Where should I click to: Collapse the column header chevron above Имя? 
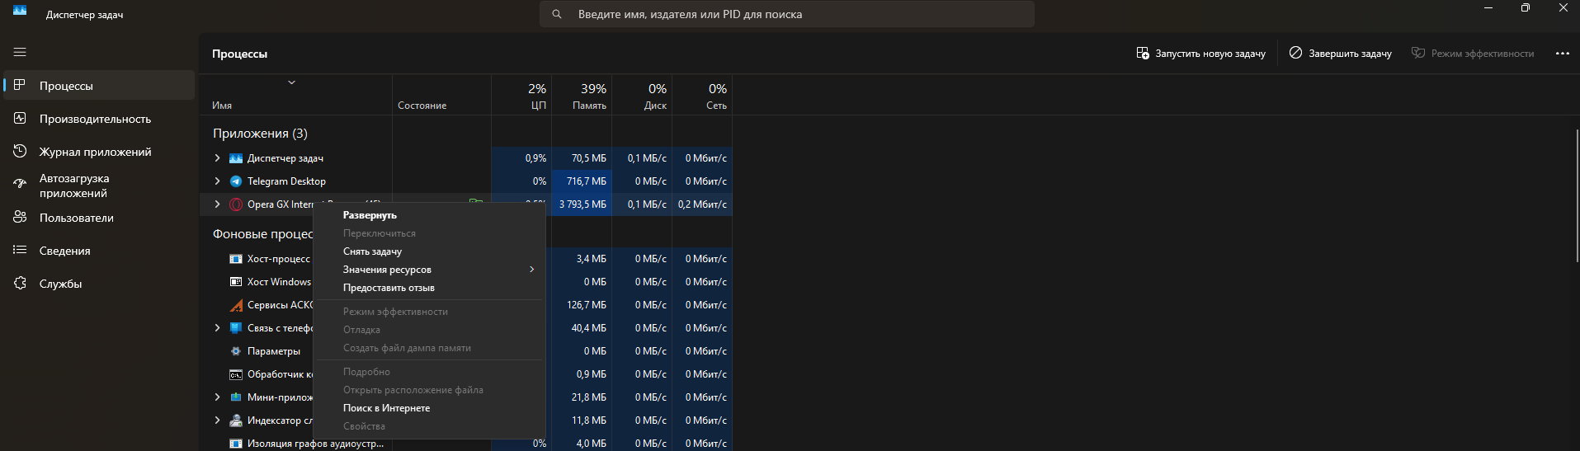click(291, 82)
